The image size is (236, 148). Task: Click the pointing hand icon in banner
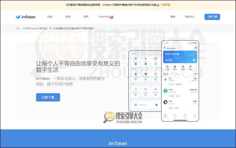click(158, 5)
